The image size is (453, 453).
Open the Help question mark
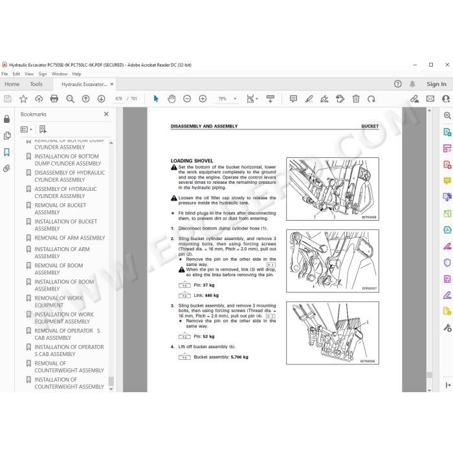pyautogui.click(x=398, y=84)
